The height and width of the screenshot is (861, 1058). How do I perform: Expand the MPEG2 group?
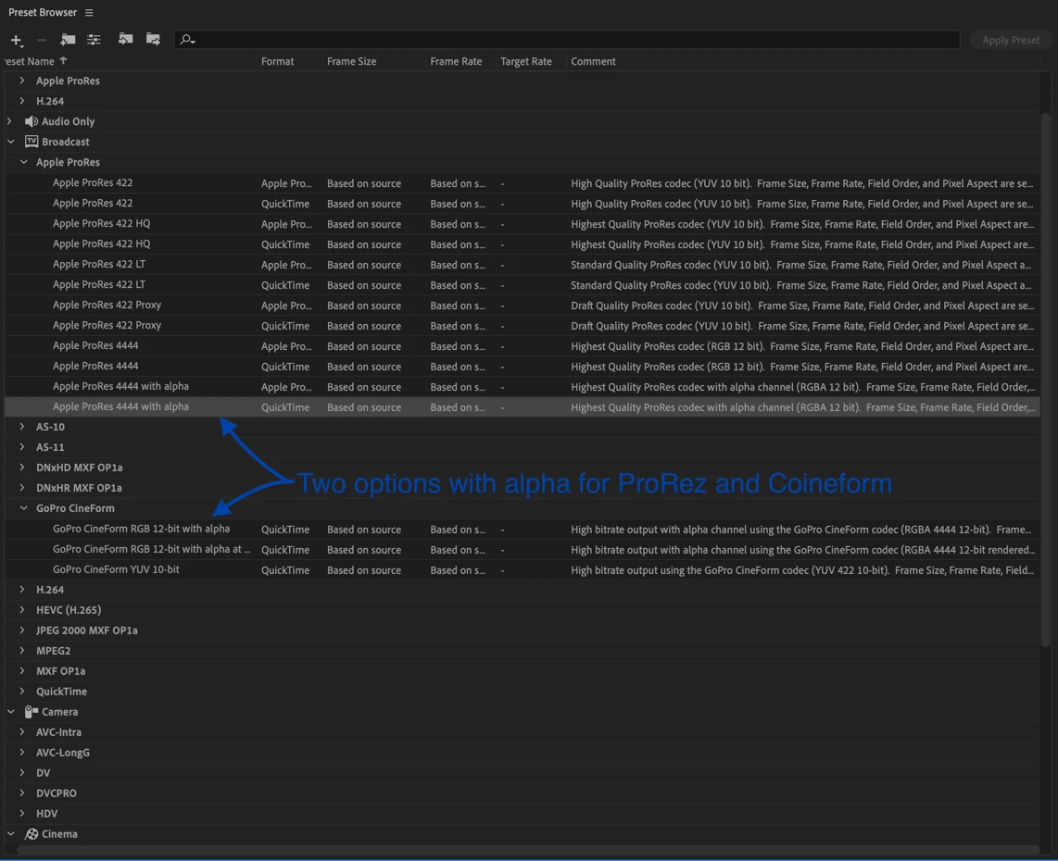coord(22,651)
